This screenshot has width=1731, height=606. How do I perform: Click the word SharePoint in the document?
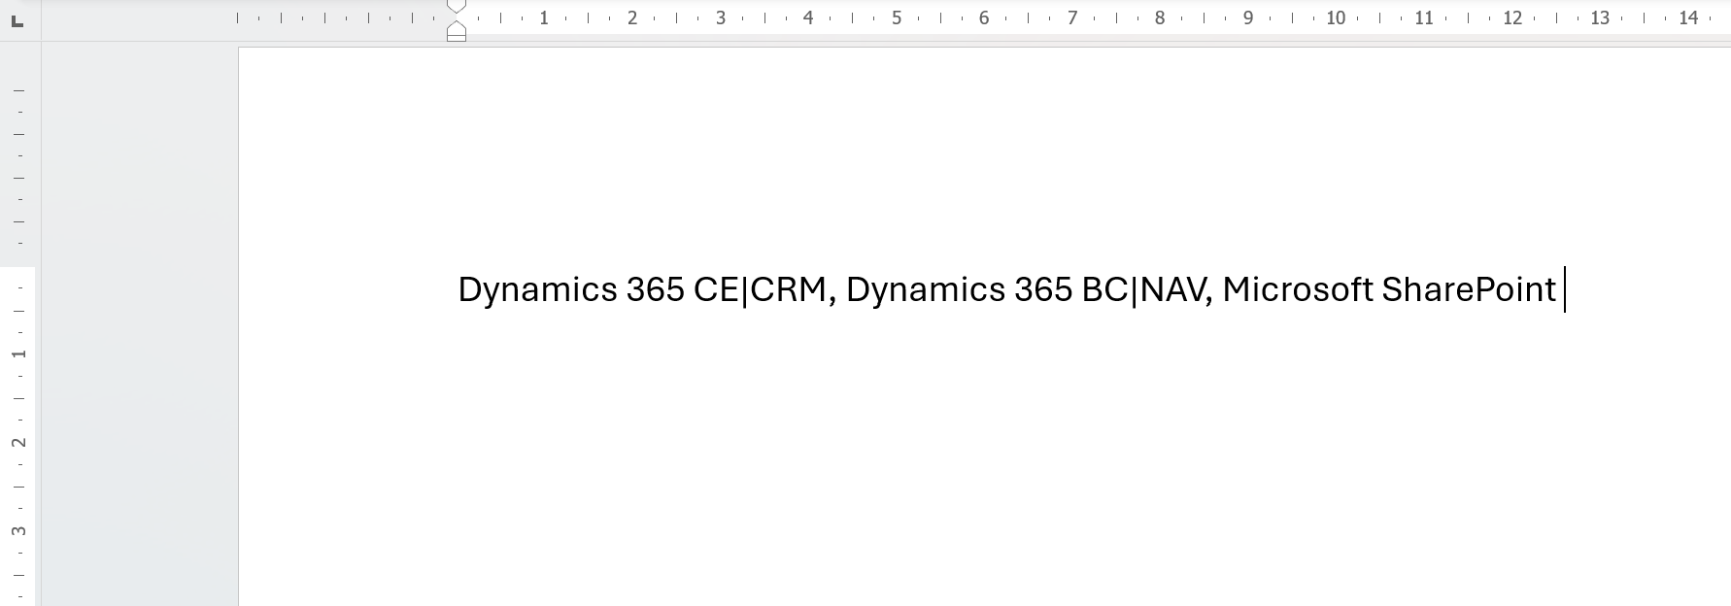[x=1469, y=289]
